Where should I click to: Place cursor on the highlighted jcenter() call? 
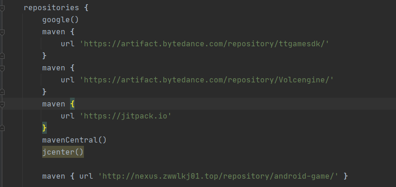coord(63,152)
